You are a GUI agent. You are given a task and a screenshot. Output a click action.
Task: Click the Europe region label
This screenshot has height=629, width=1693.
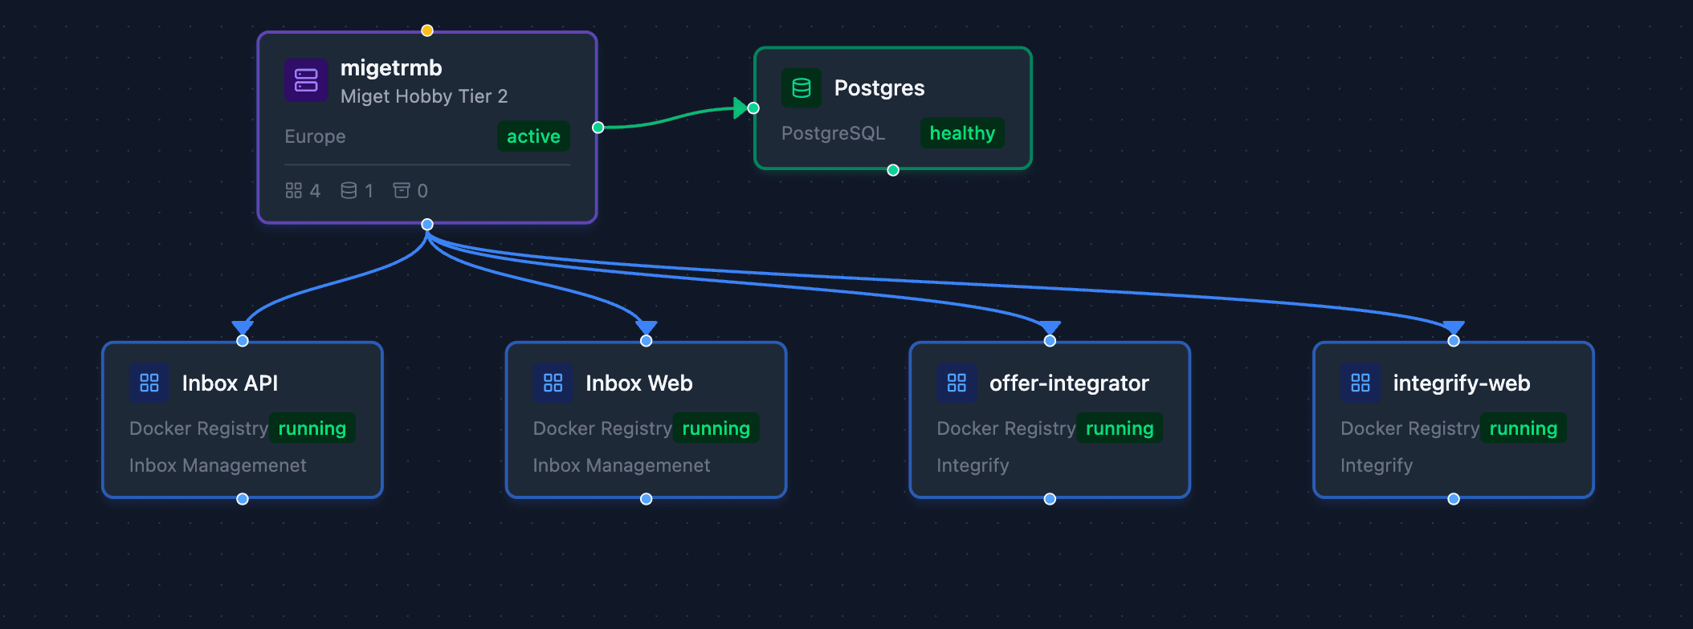315,136
